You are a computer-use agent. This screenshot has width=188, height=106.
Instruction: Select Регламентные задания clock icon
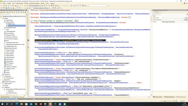5,39
